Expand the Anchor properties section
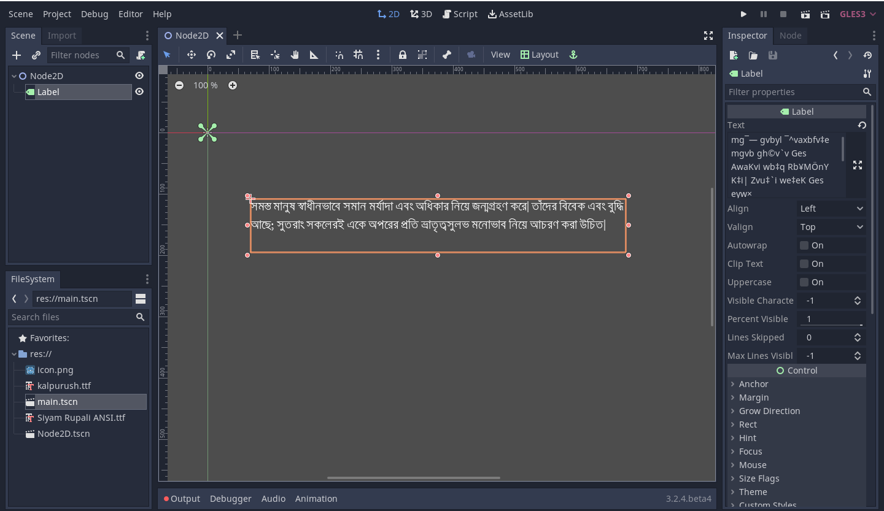Viewport: 884px width, 511px height. coord(753,383)
